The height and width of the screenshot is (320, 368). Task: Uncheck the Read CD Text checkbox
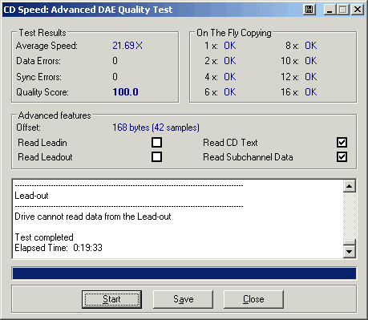tap(342, 143)
